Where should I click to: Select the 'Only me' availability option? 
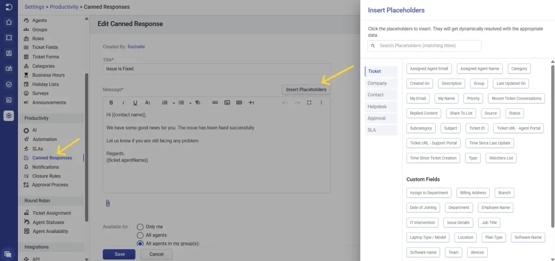140,227
